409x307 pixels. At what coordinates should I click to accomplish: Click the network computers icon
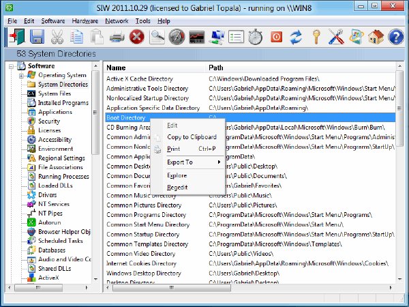(x=217, y=37)
